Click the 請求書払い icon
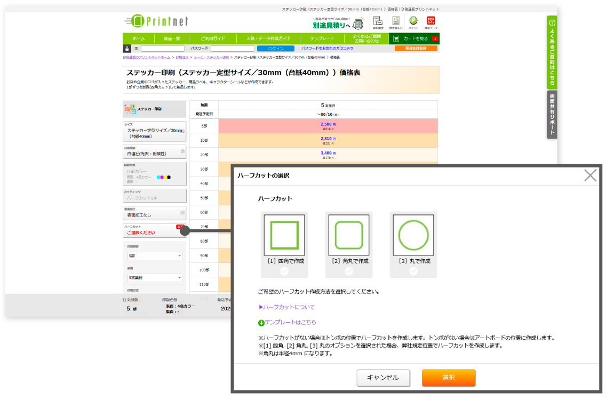The width and height of the screenshot is (606, 400). pos(396,22)
